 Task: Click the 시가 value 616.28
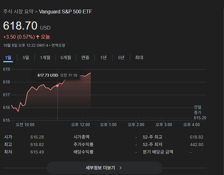pyautogui.click(x=37, y=137)
